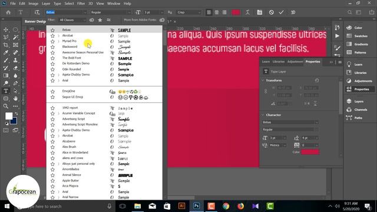Open the Filter menu
The height and width of the screenshot is (212, 377).
81,4
